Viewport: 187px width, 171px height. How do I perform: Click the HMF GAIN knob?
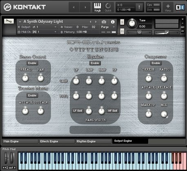point(102,81)
